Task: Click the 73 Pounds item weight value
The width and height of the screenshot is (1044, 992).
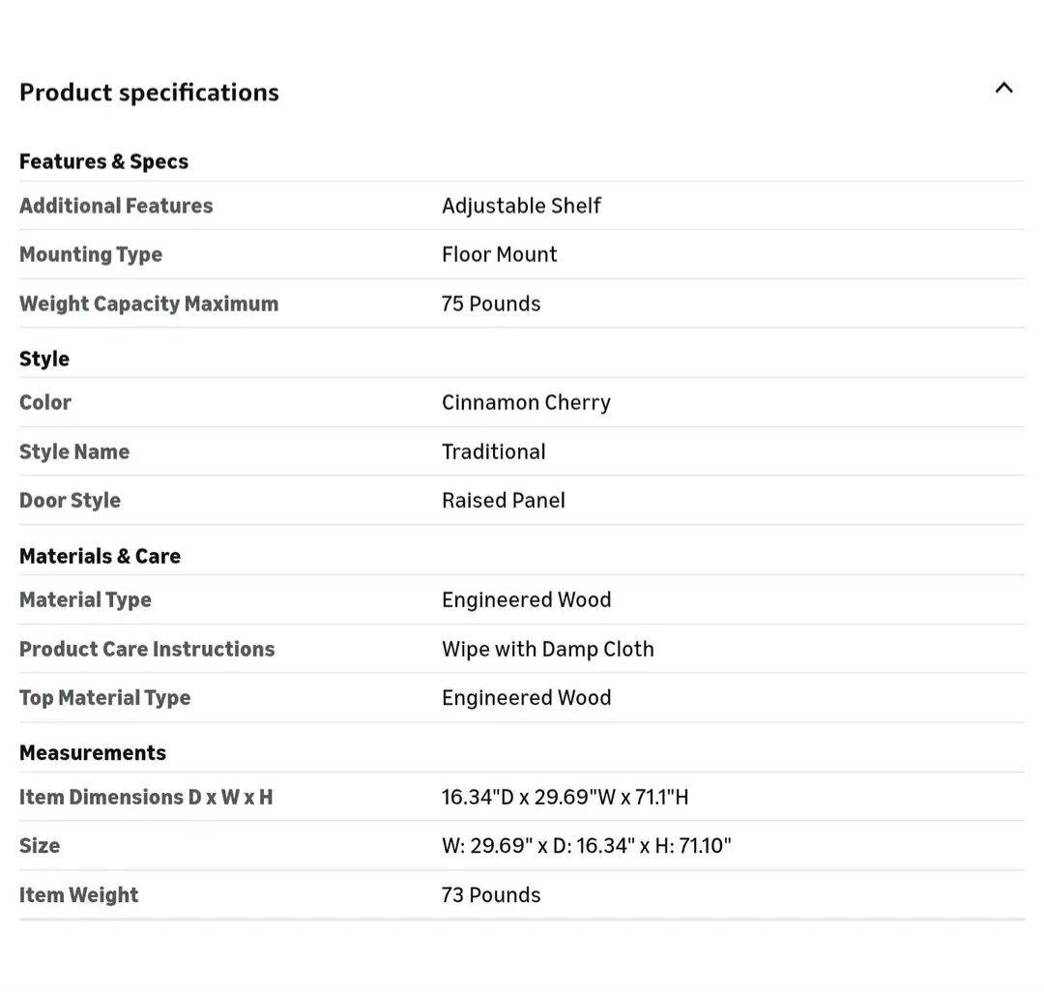Action: pyautogui.click(x=491, y=895)
